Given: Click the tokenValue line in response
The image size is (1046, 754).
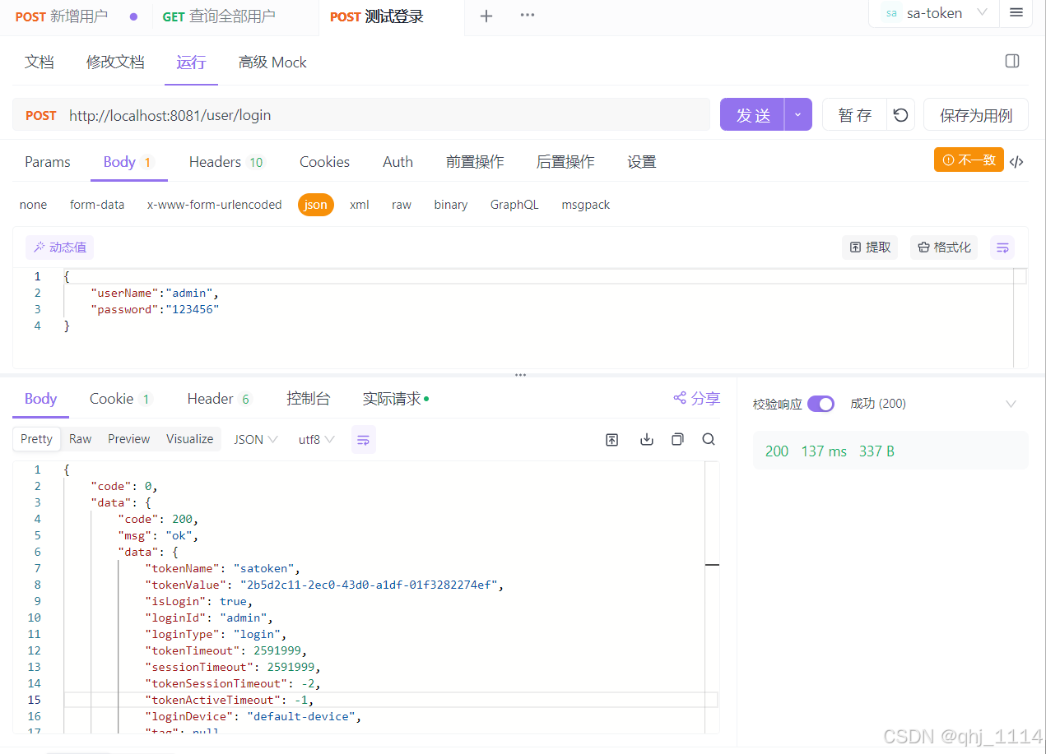Looking at the screenshot, I should (x=323, y=585).
